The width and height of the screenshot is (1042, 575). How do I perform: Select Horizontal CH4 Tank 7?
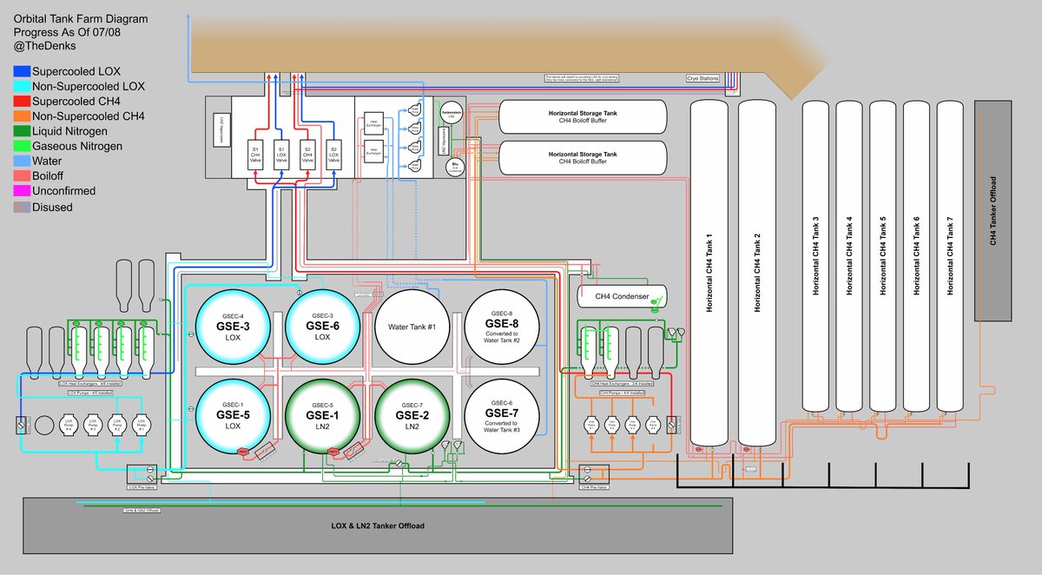[950, 256]
